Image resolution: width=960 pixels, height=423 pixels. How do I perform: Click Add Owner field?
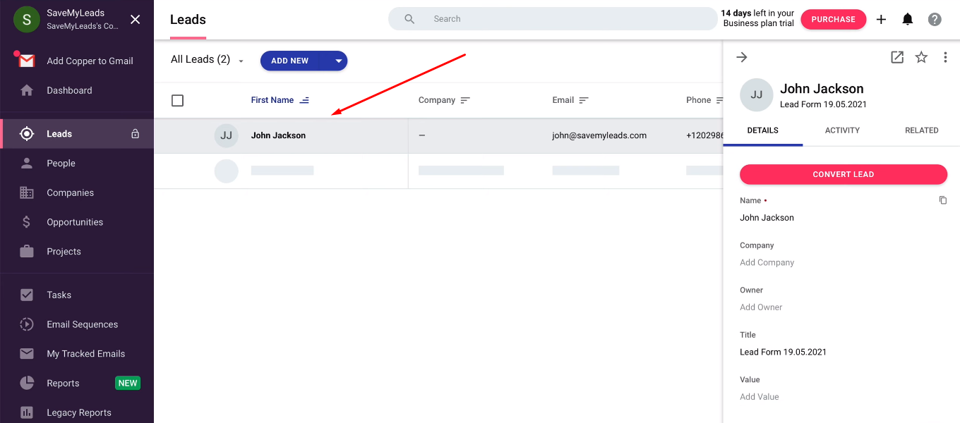coord(761,307)
